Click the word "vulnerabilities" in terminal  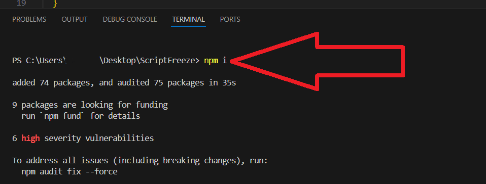pos(119,138)
